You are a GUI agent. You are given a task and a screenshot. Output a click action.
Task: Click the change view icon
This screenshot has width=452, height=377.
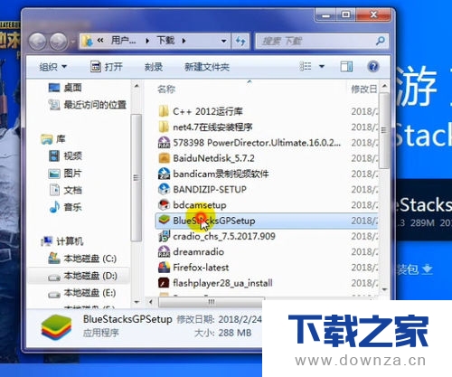point(306,66)
